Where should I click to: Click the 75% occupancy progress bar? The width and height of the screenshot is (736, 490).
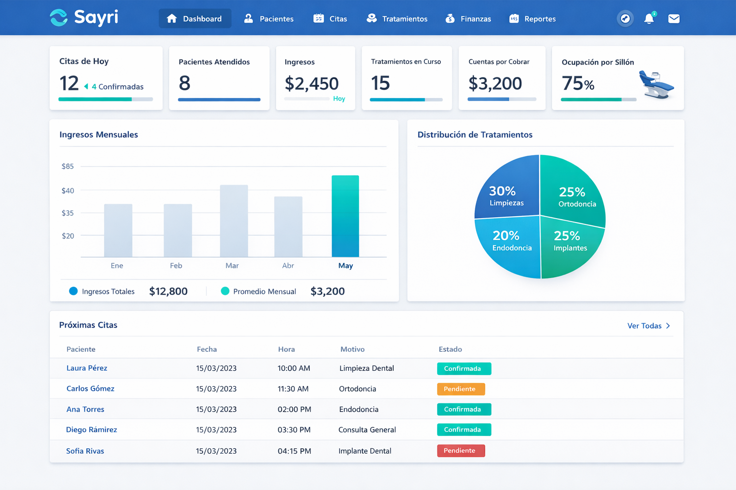coord(598,100)
